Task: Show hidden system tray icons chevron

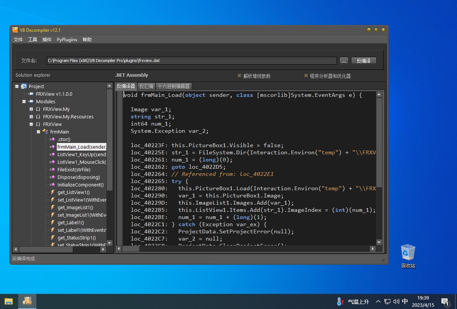Action: [x=378, y=301]
